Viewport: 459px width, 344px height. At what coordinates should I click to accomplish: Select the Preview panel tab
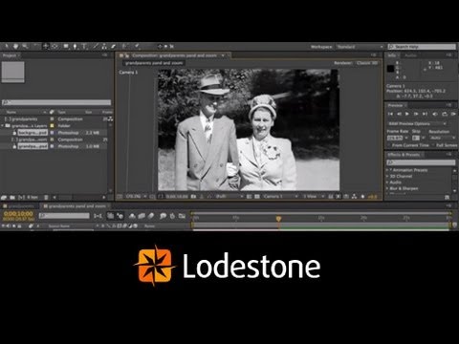(395, 105)
